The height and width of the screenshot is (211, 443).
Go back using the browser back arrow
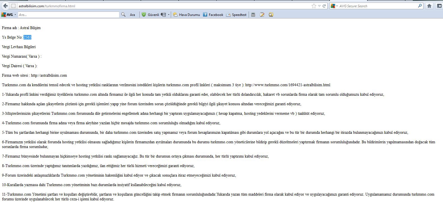pyautogui.click(x=5, y=6)
